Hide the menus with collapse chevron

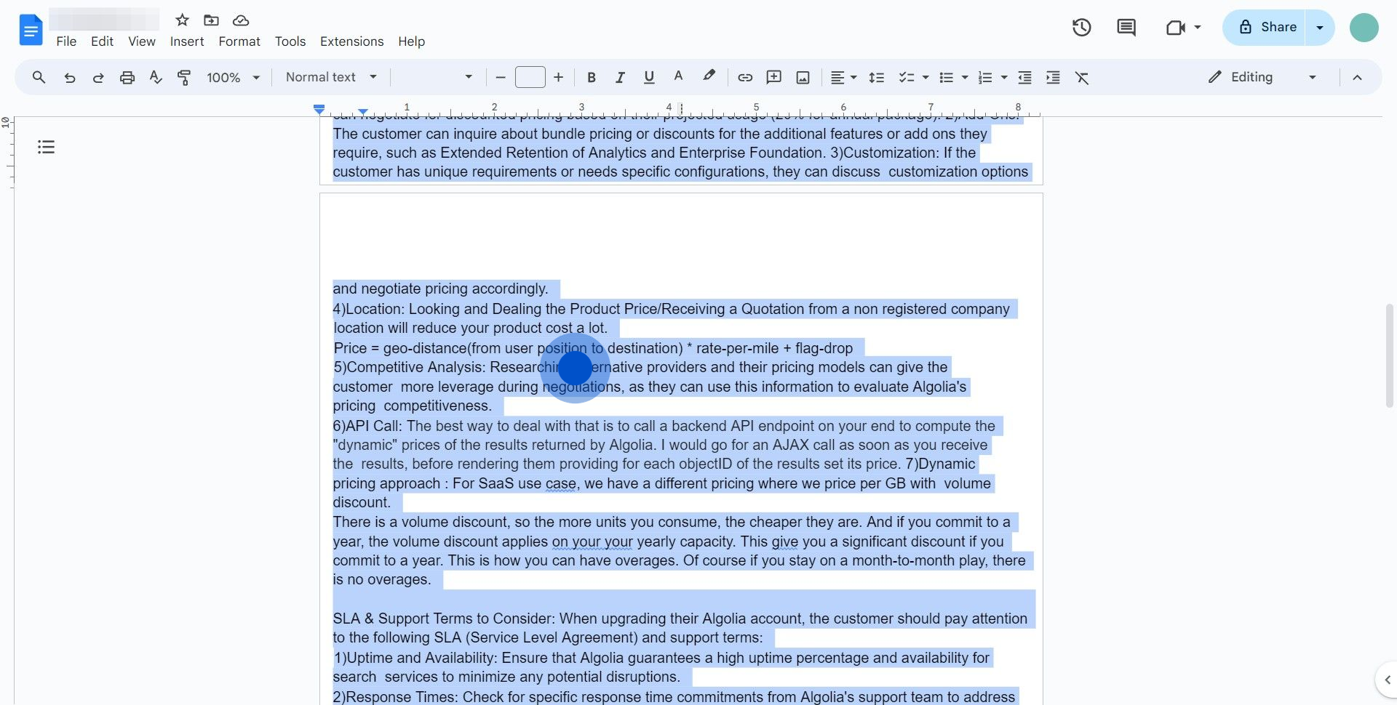(1357, 77)
